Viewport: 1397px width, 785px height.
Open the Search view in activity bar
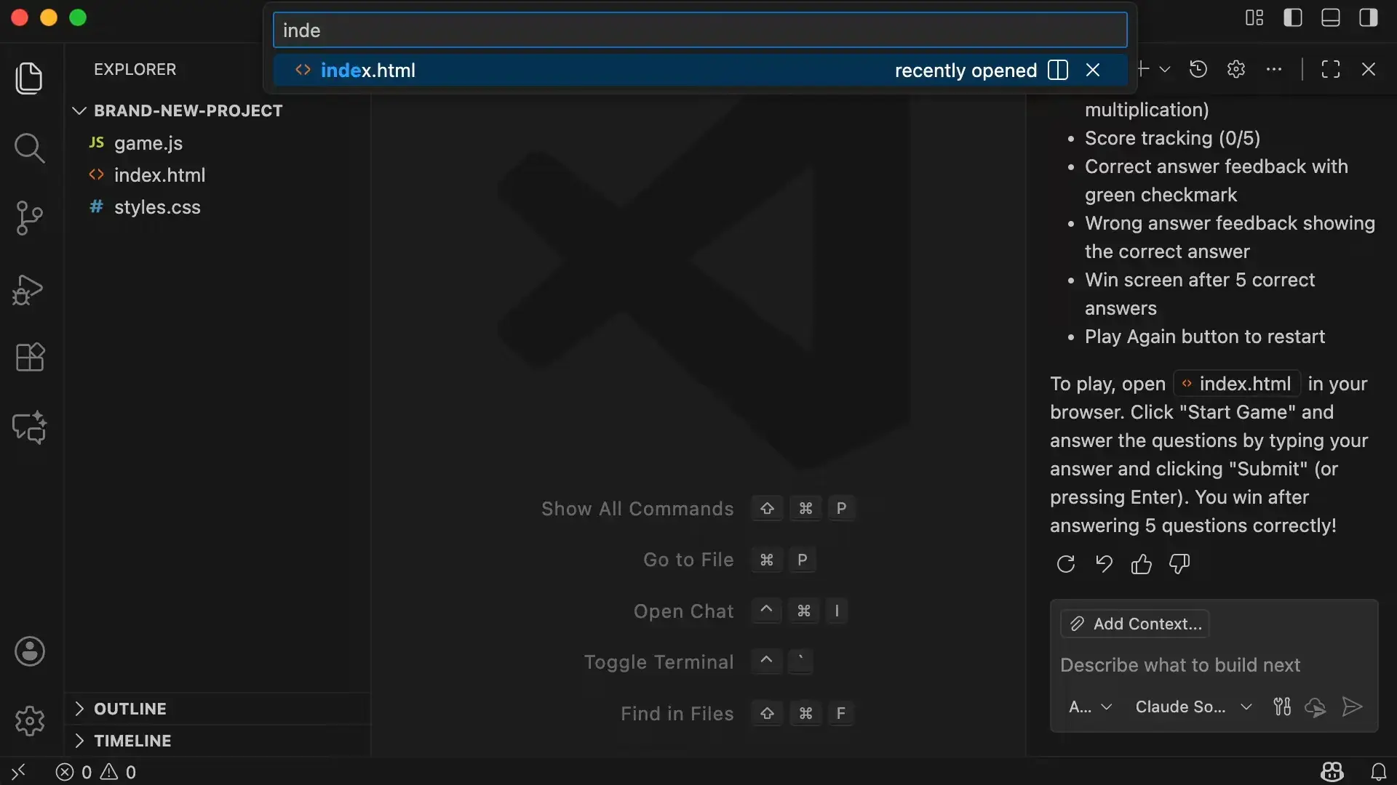coord(29,148)
